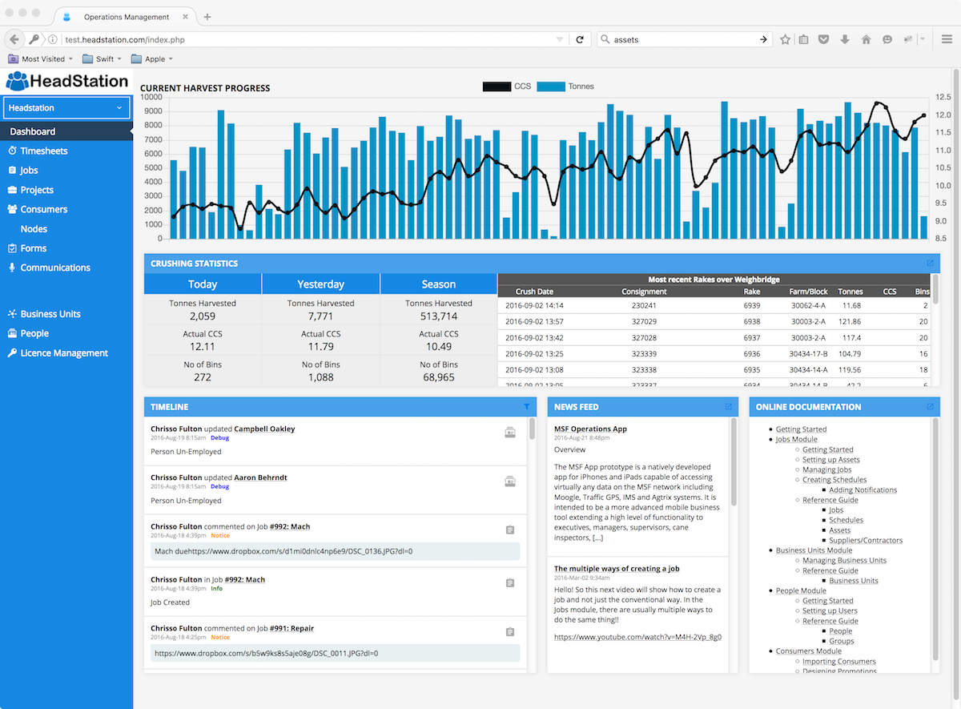This screenshot has height=709, width=961.
Task: Open a new browser tab
Action: point(207,17)
